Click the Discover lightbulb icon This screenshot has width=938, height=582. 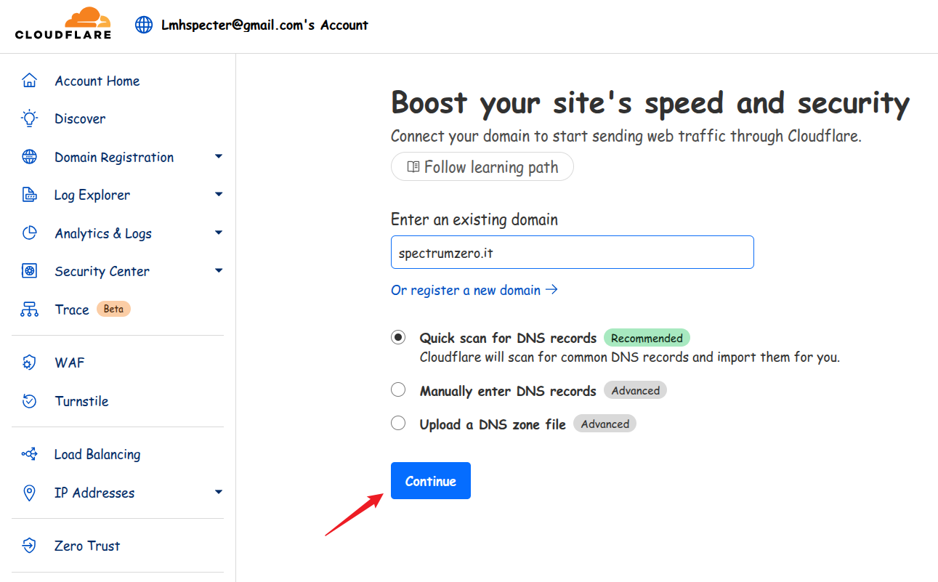(x=29, y=118)
